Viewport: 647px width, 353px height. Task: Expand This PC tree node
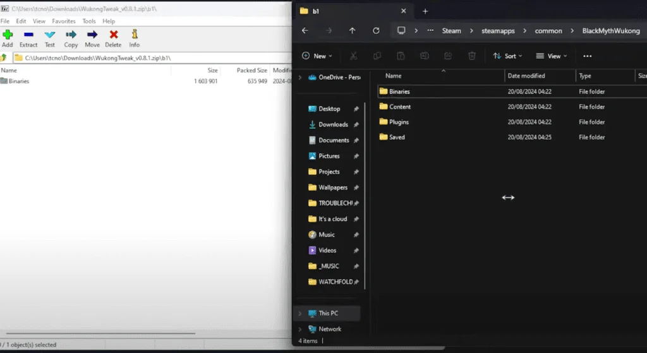pos(300,313)
